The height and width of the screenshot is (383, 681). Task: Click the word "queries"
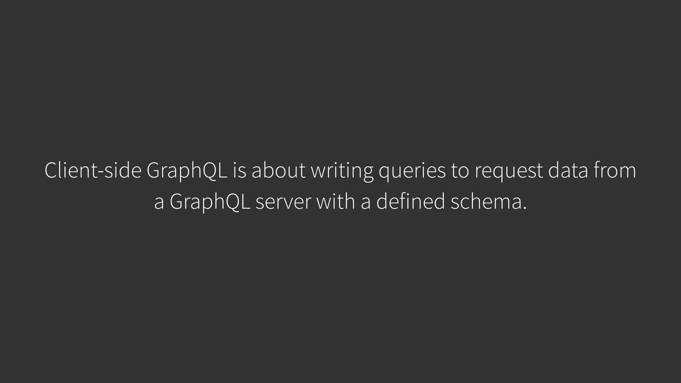click(412, 171)
